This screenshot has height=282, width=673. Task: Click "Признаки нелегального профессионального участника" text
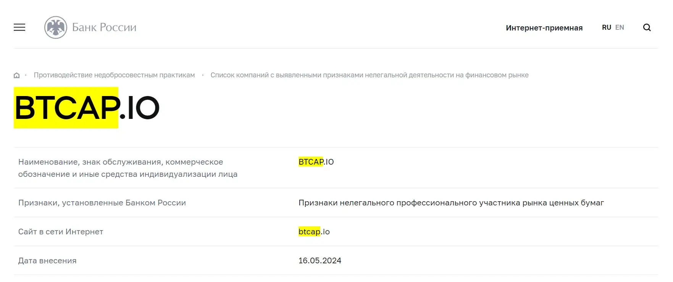click(451, 203)
